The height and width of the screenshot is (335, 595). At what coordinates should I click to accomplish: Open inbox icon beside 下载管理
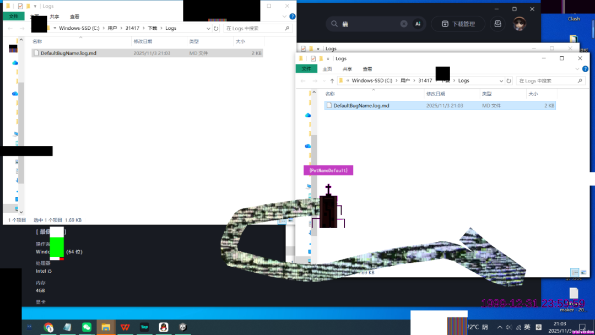(497, 24)
